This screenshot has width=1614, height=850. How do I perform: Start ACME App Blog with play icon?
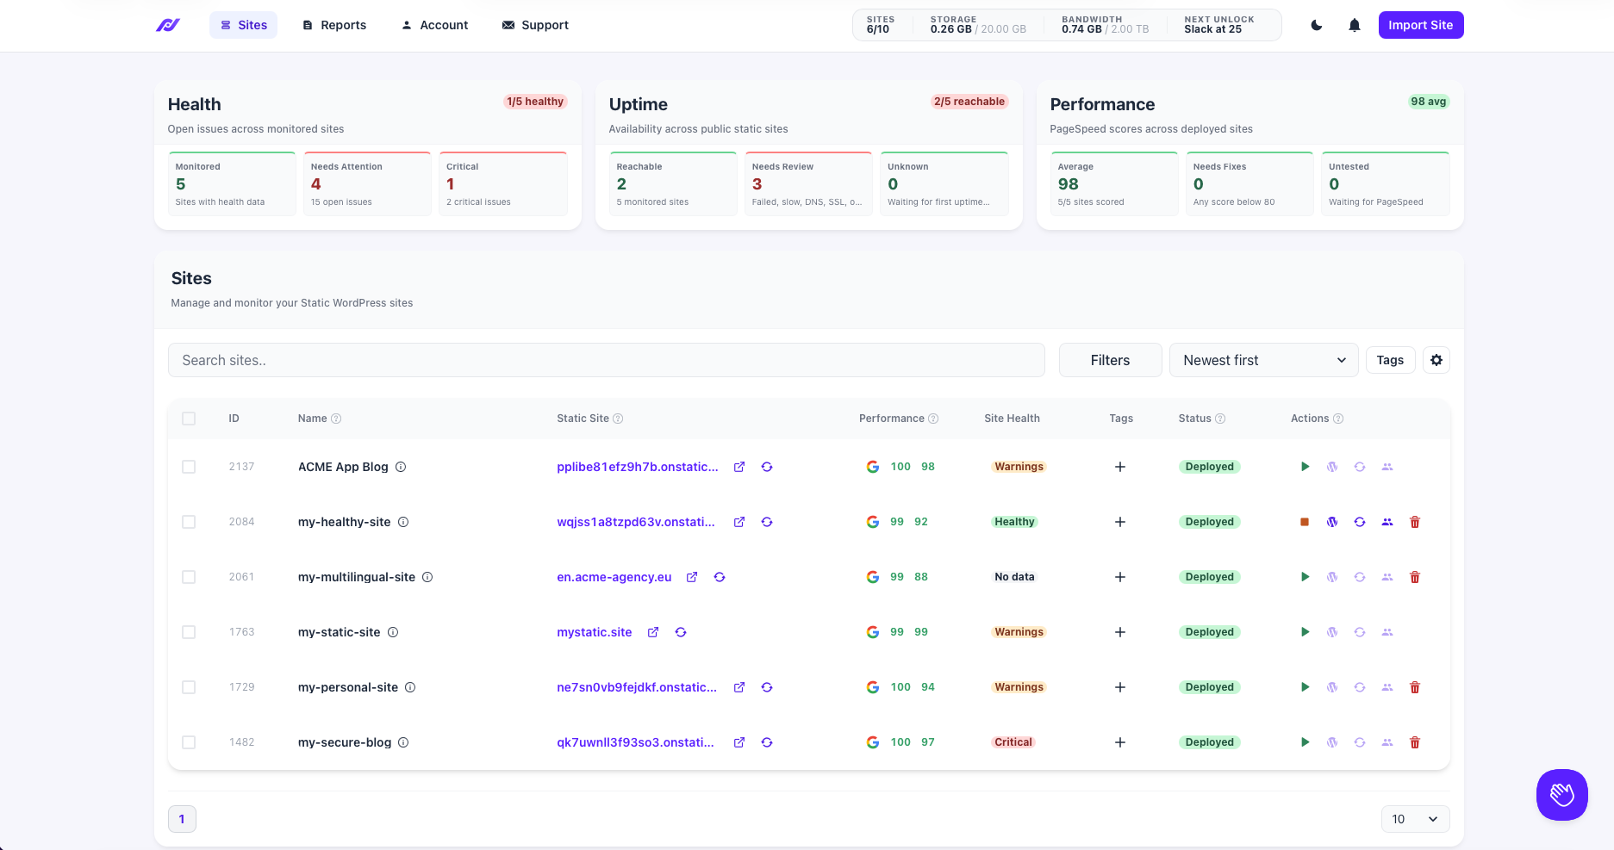[1305, 467]
